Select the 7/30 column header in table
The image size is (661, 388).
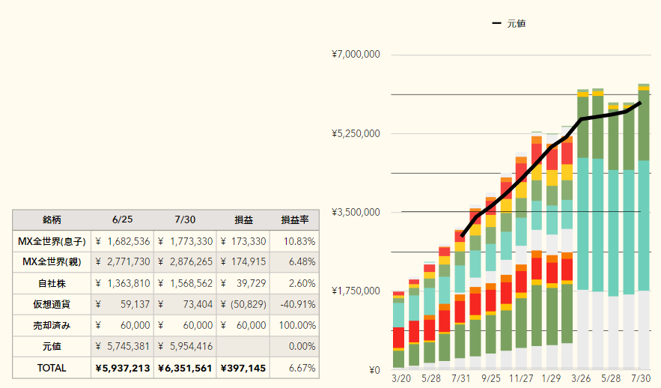click(185, 219)
